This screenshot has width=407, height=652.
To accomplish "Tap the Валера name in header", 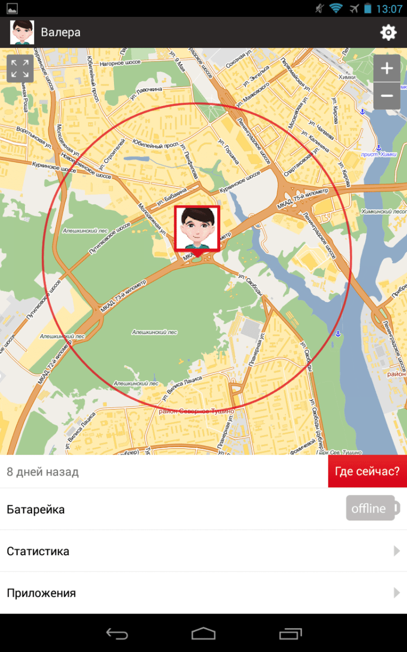I will tap(61, 33).
